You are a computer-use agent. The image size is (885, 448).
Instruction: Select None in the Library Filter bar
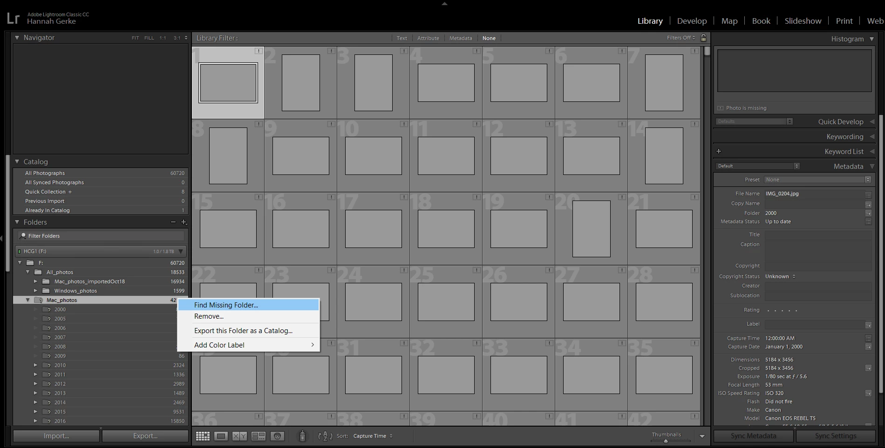(489, 38)
